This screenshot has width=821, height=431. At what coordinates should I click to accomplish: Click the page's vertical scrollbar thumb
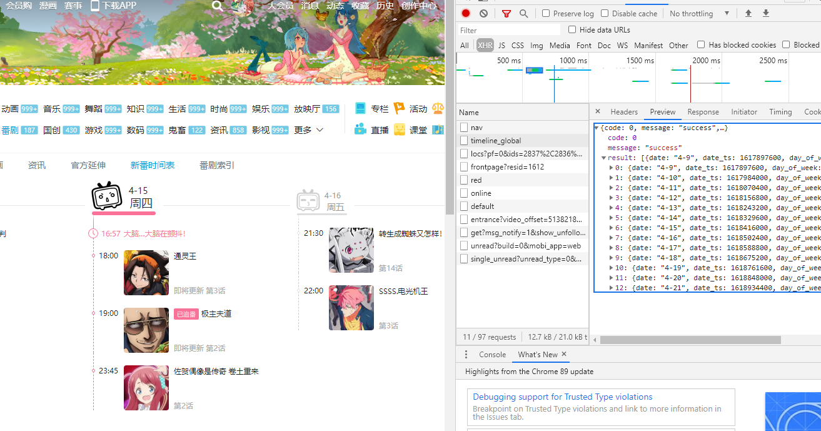450,106
